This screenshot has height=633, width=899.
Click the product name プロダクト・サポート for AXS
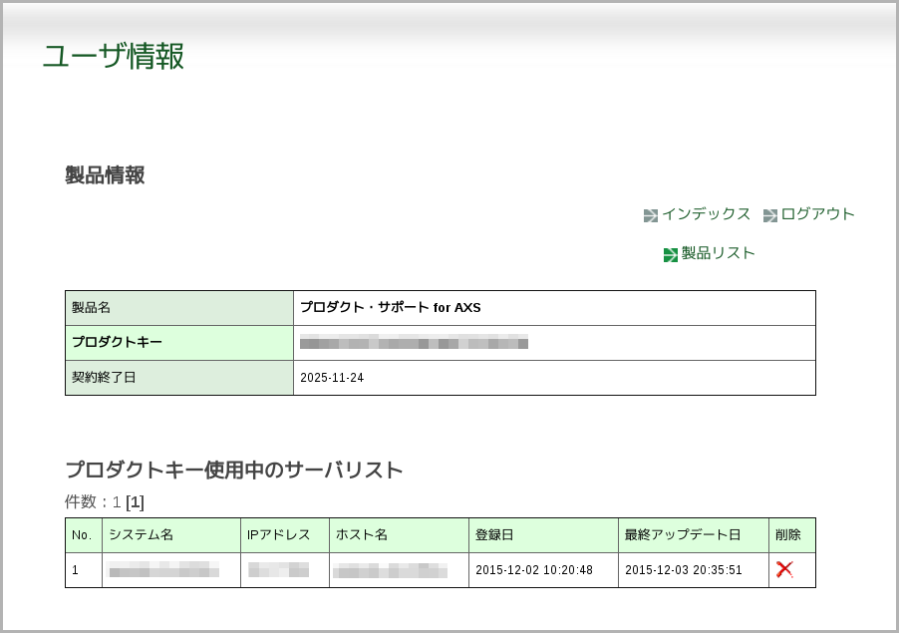tap(391, 307)
